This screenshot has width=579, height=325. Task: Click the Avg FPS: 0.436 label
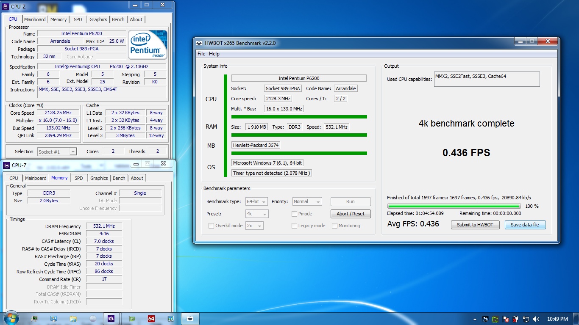(413, 224)
